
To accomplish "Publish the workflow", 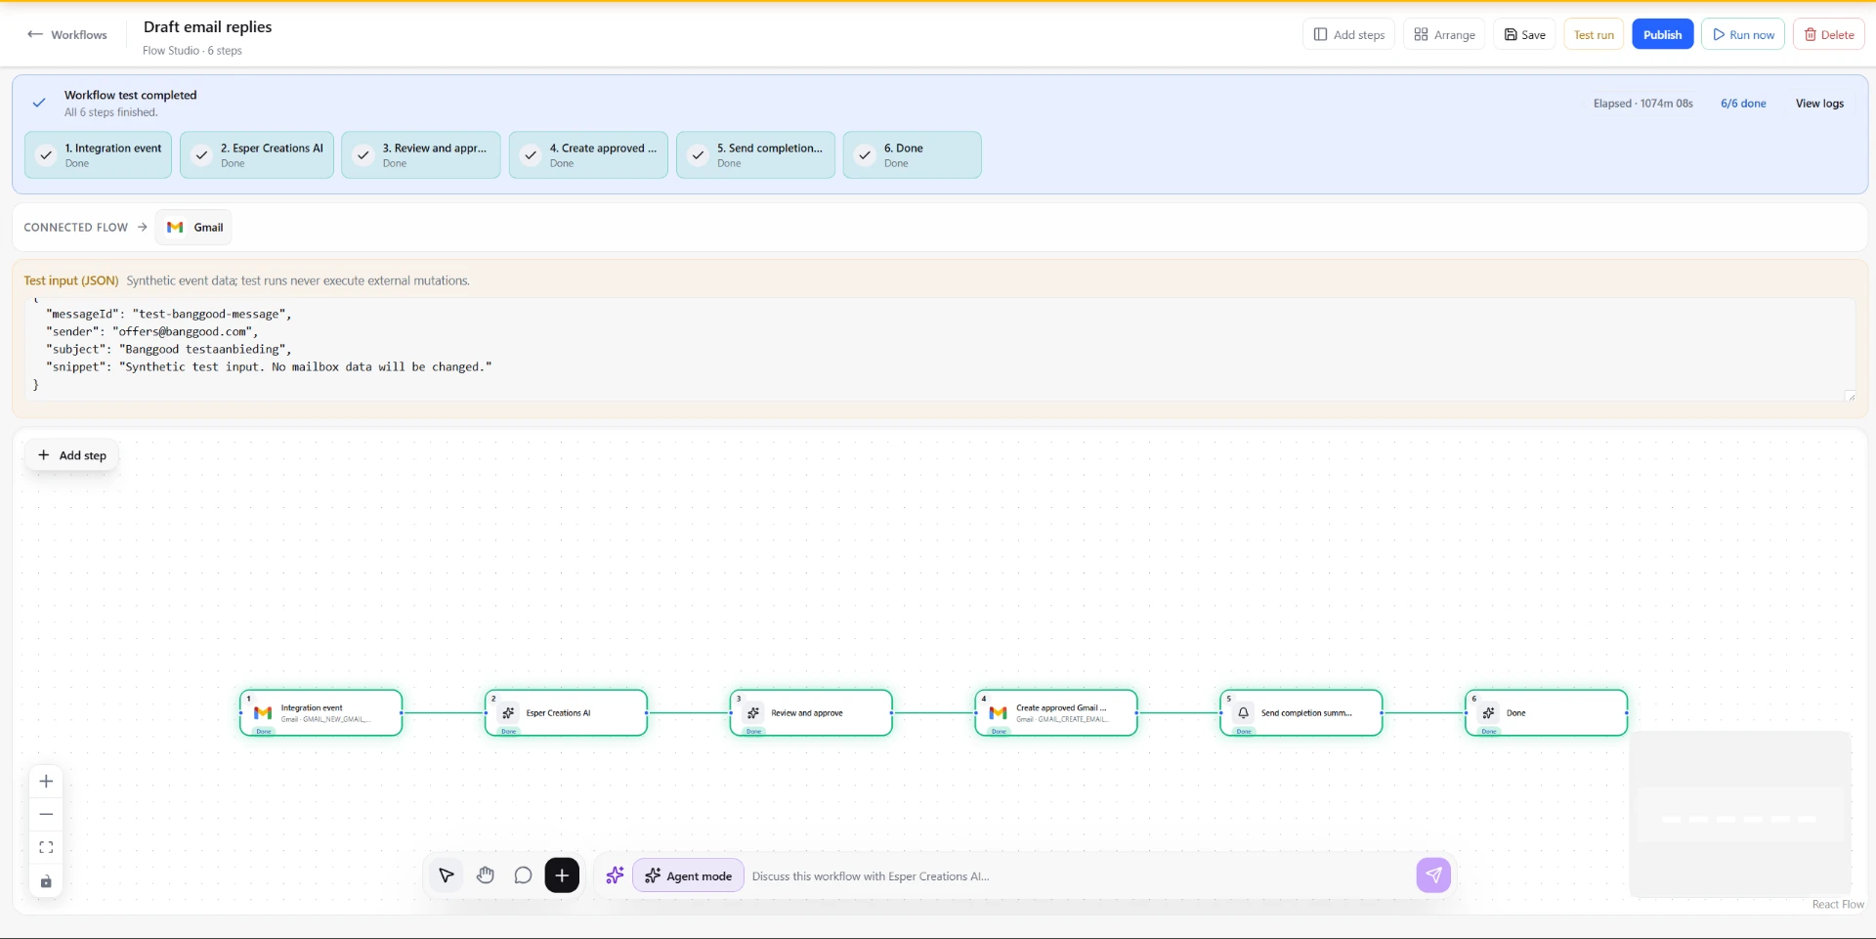I will (1662, 35).
